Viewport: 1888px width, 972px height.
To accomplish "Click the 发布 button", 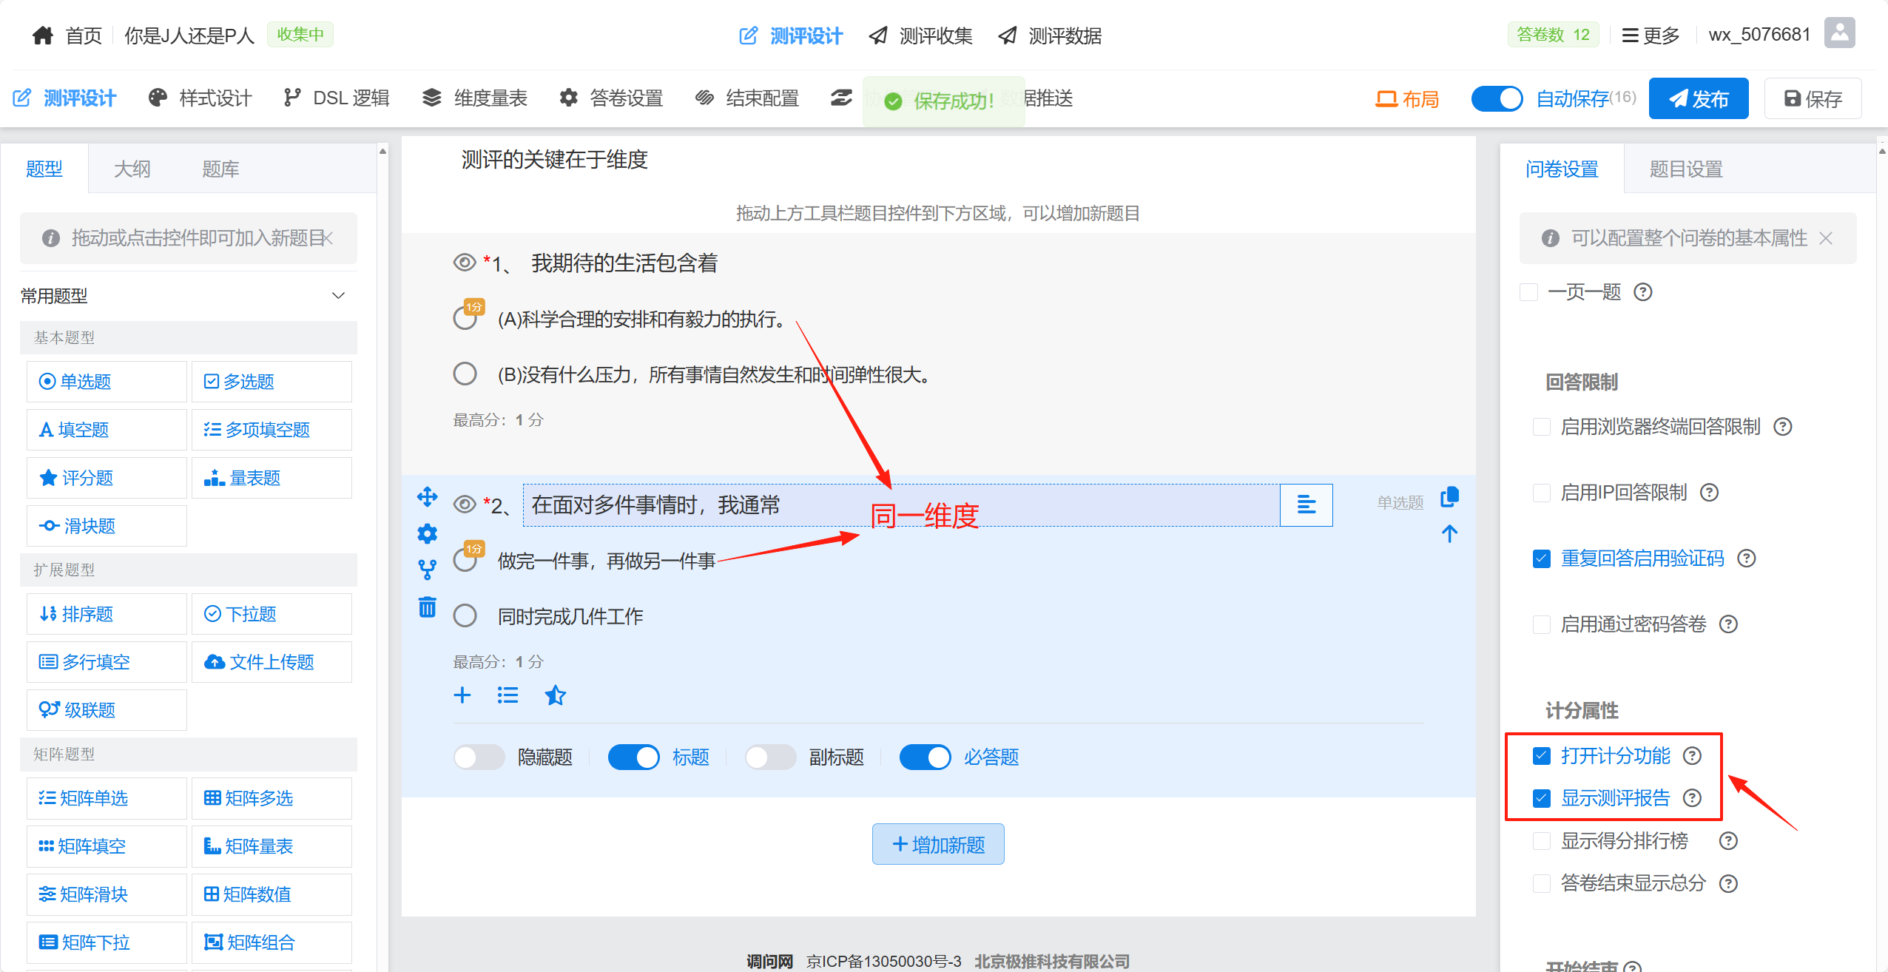I will point(1698,98).
